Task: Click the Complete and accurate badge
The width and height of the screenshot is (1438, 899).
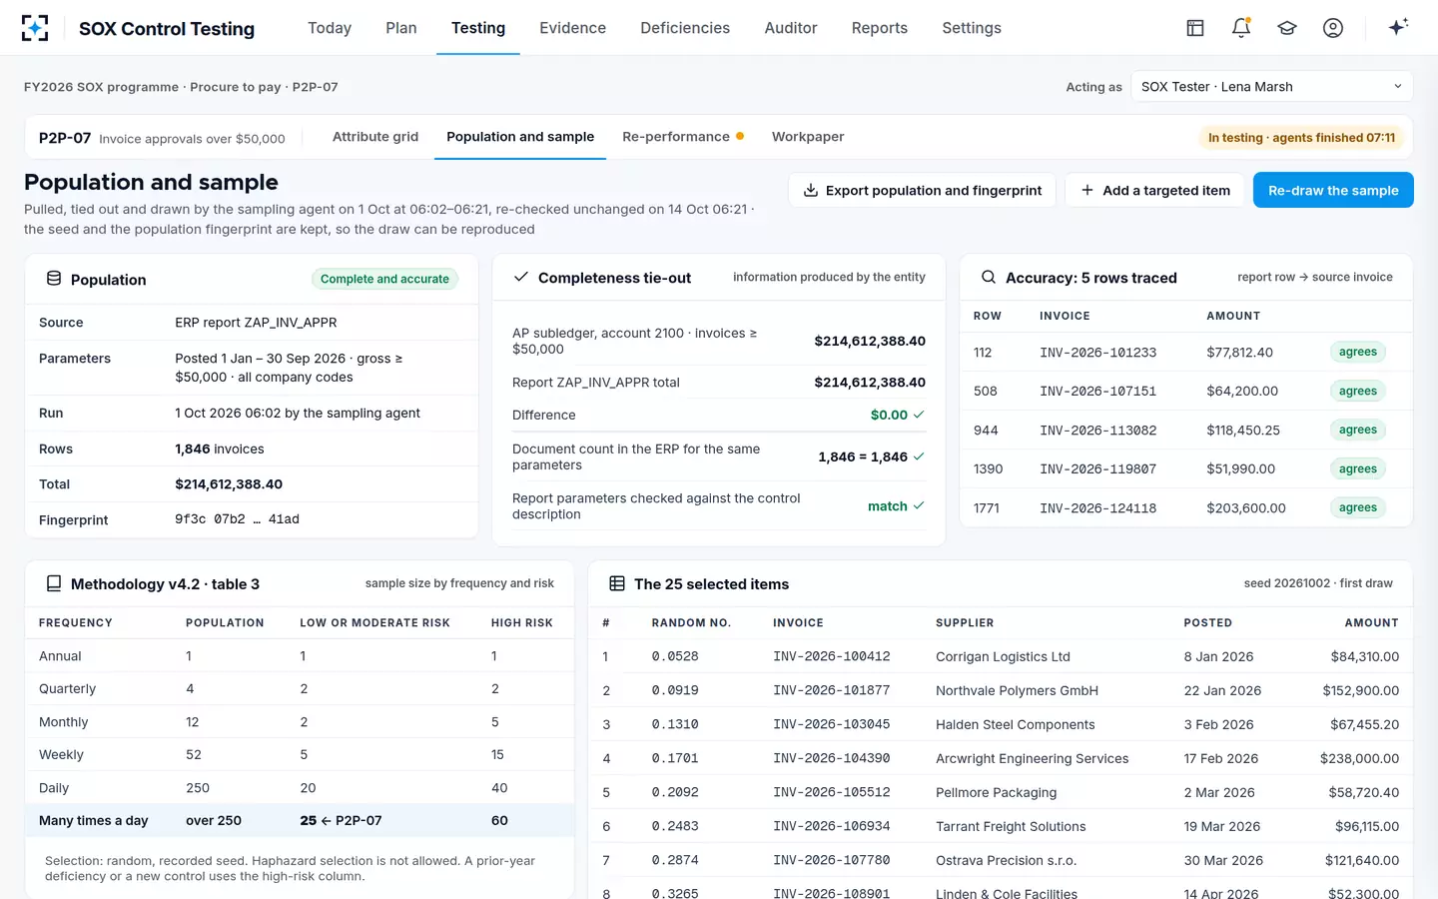Action: click(384, 279)
